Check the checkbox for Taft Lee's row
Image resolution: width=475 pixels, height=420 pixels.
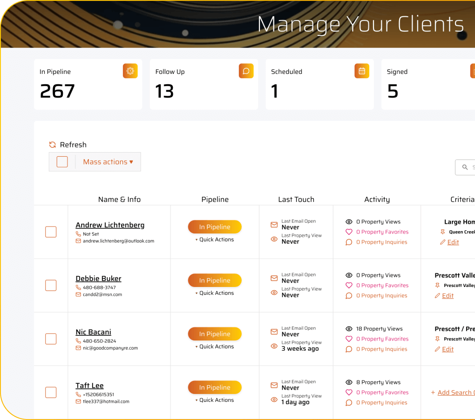[x=51, y=392]
